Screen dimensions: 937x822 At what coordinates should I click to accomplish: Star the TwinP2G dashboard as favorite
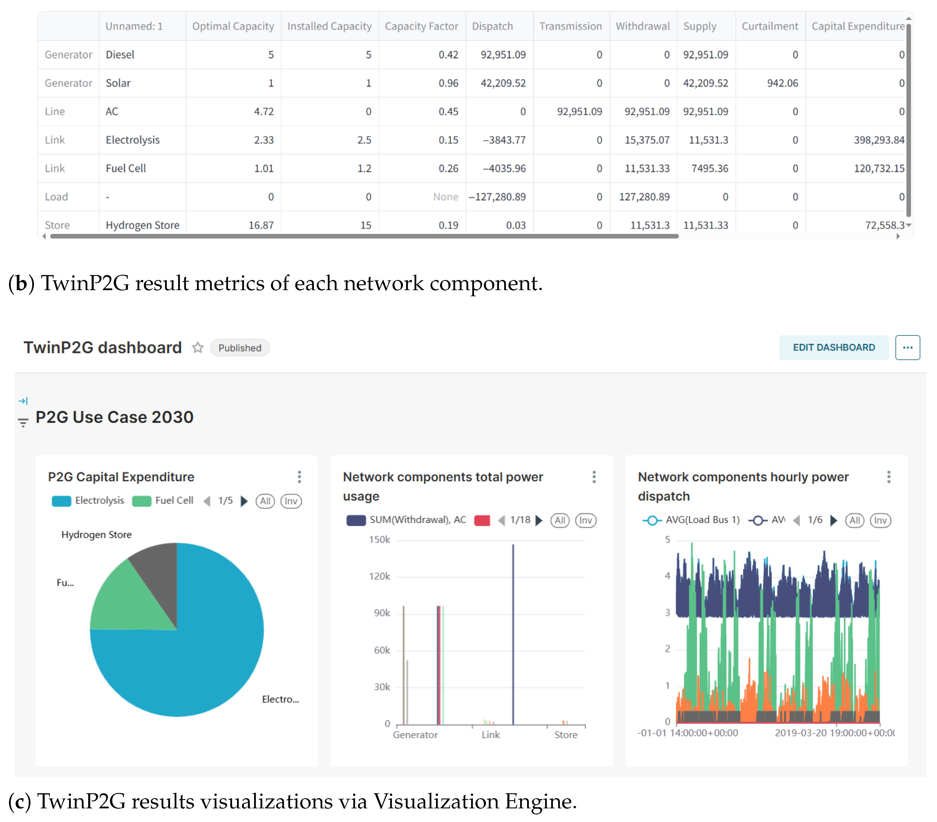click(198, 348)
